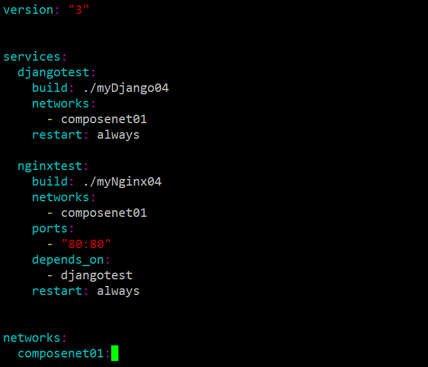This screenshot has height=367, width=428.
Task: Click the always value in nginxtest restart
Action: click(x=118, y=291)
